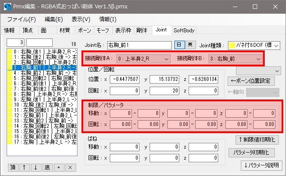The image size is (286, 176).
Task: Click the ばね 回転 z field
Action: click(x=204, y=158)
